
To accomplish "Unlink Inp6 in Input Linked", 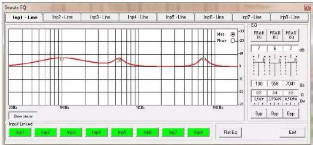I will (x=148, y=132).
